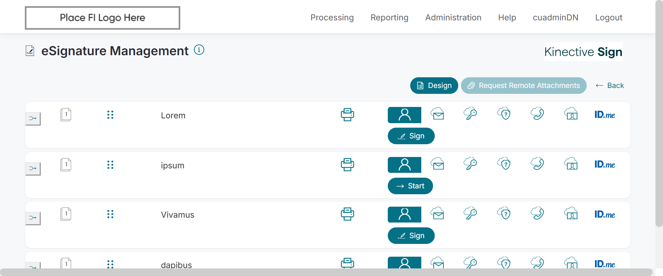The width and height of the screenshot is (663, 276).
Task: Click the info icon beside eSignature Management
Action: click(x=199, y=50)
